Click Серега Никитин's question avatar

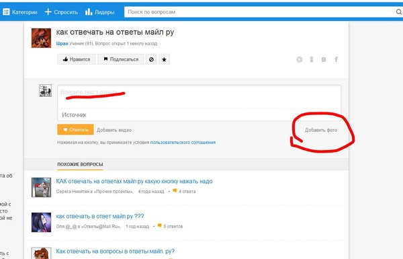[x=41, y=187]
